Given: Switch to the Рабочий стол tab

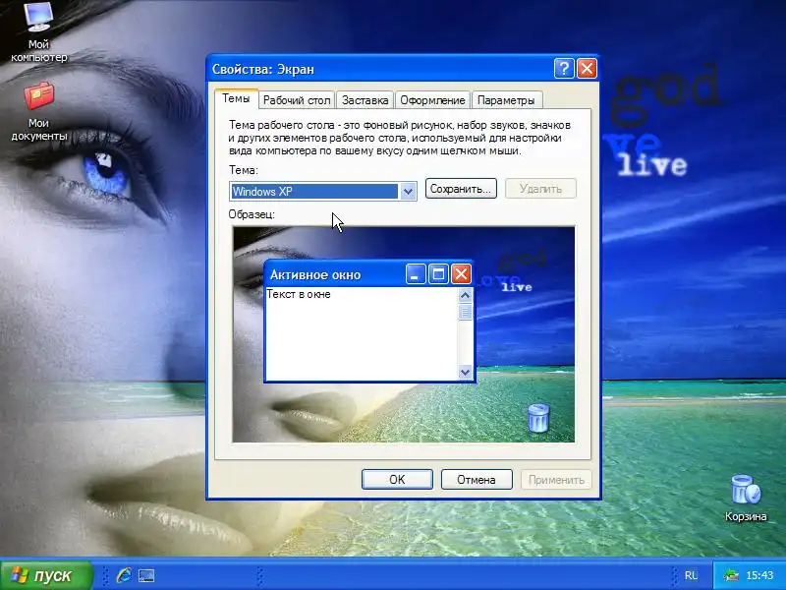Looking at the screenshot, I should click(297, 100).
